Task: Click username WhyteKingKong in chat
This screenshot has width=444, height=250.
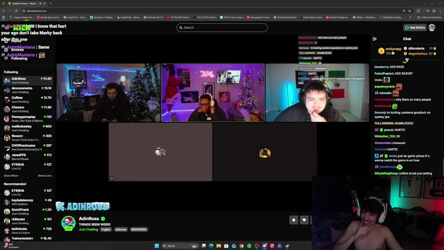Action: point(386,173)
